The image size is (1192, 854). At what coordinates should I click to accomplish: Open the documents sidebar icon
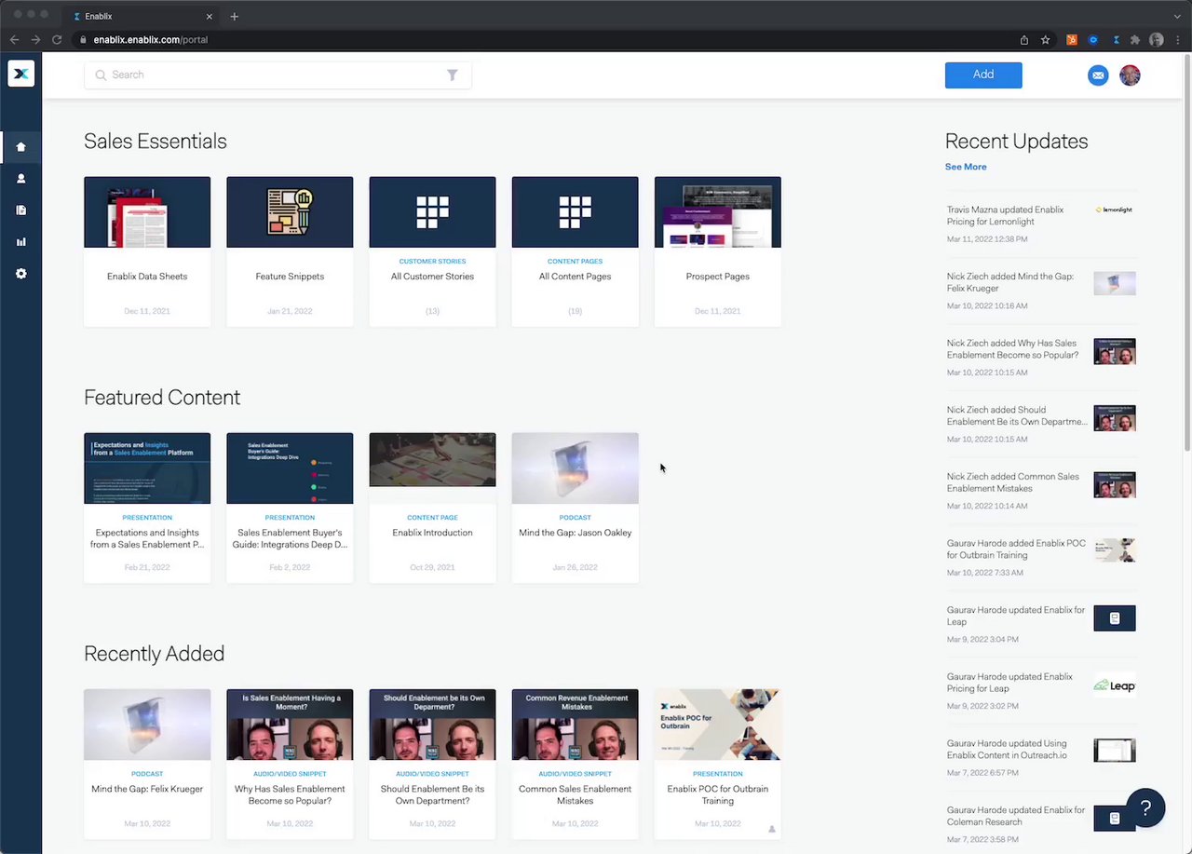click(20, 210)
